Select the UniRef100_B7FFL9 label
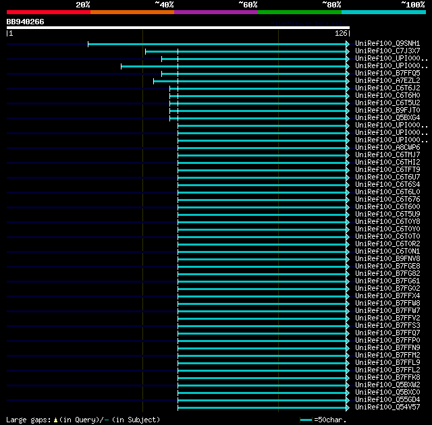 (x=387, y=363)
